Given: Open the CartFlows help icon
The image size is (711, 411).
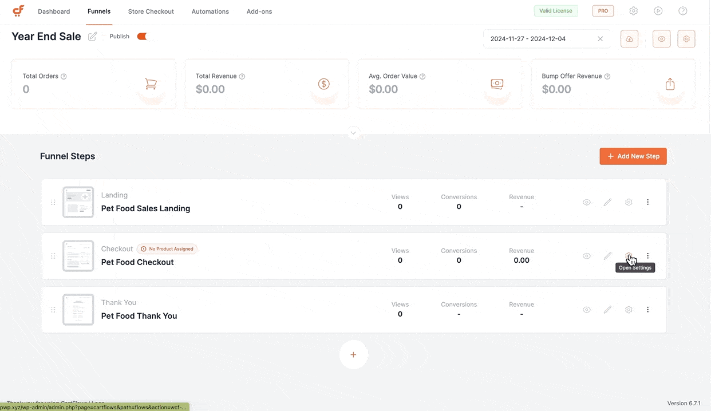Looking at the screenshot, I should pyautogui.click(x=682, y=11).
